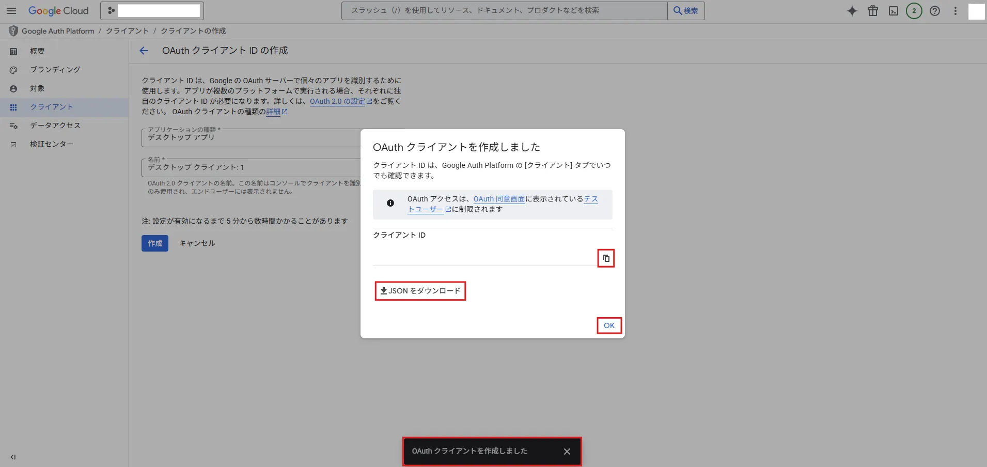Confirm the dialog with OK
Image resolution: width=987 pixels, height=467 pixels.
609,325
